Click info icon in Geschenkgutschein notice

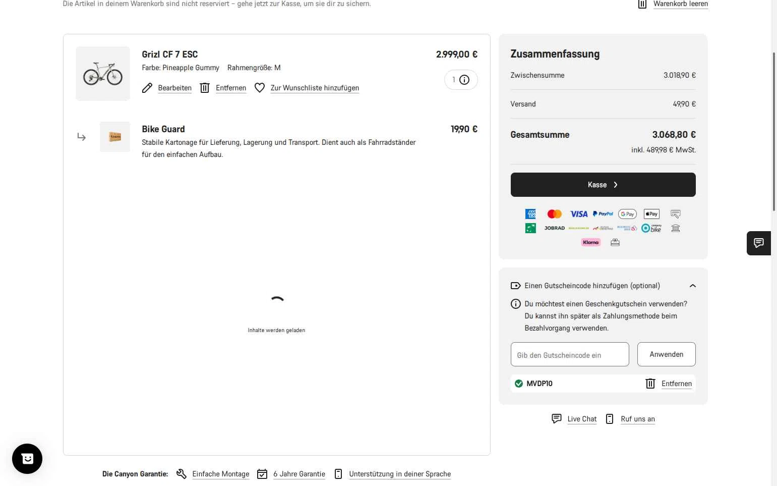[516, 304]
